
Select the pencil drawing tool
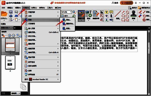pos(140,12)
